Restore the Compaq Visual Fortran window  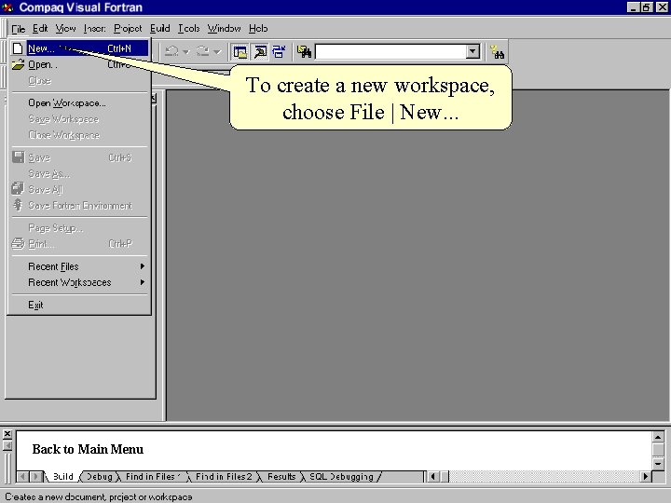coord(647,7)
